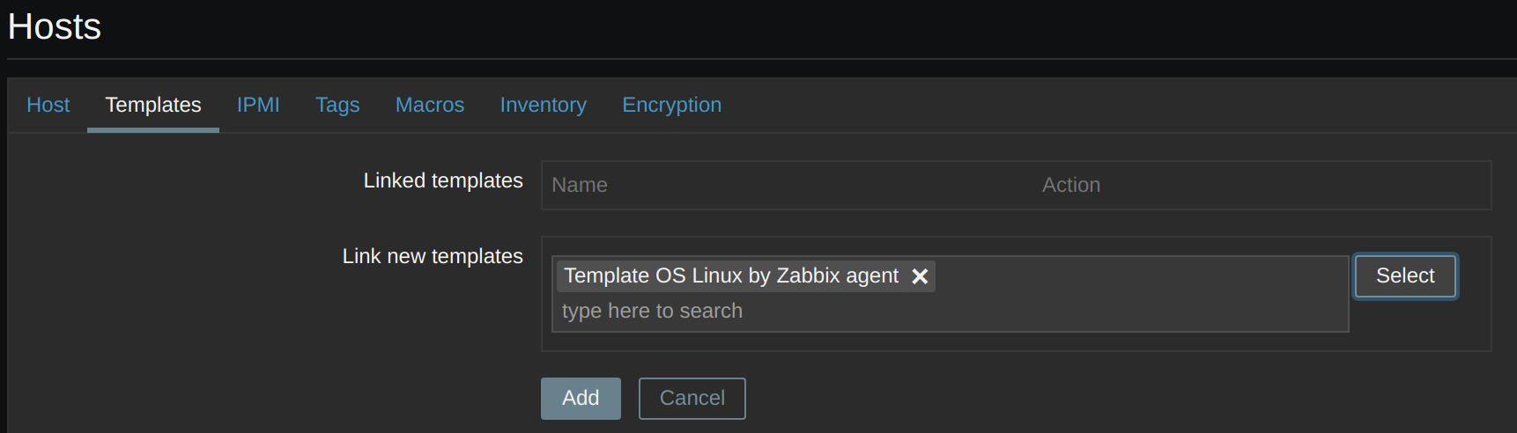Screen dimensions: 1517x433
Task: Switch to the Host tab
Action: pos(48,105)
